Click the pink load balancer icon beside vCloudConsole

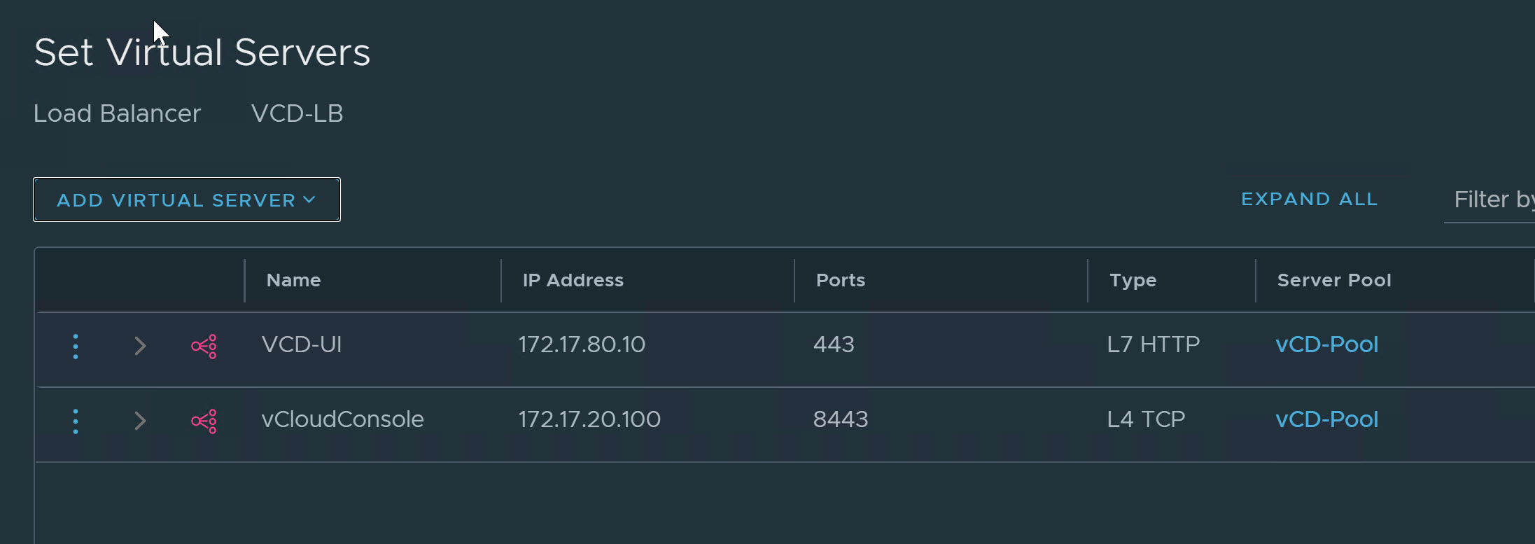point(204,421)
